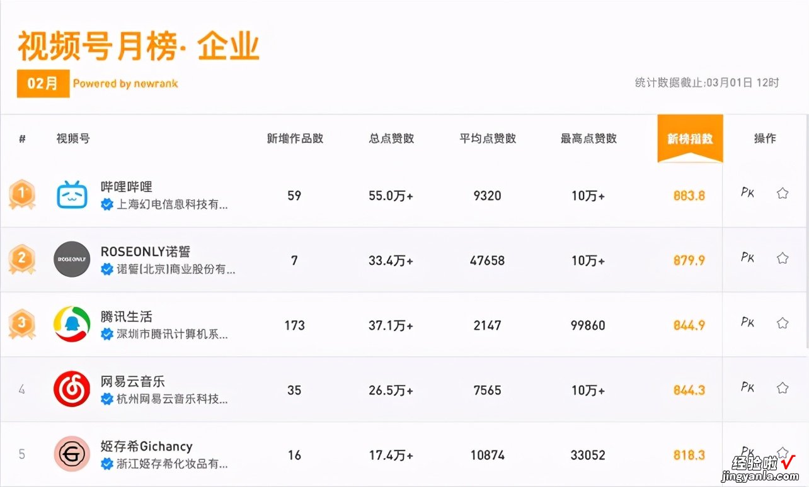Favorite ROSEONLY诺誓 with the star icon

click(783, 257)
